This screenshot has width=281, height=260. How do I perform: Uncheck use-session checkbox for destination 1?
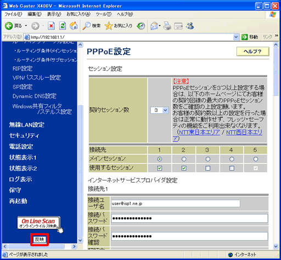click(x=160, y=168)
